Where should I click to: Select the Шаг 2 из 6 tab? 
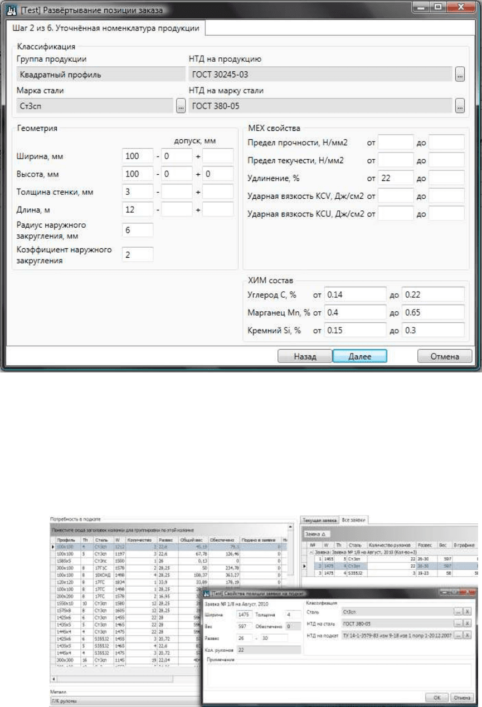(x=105, y=28)
